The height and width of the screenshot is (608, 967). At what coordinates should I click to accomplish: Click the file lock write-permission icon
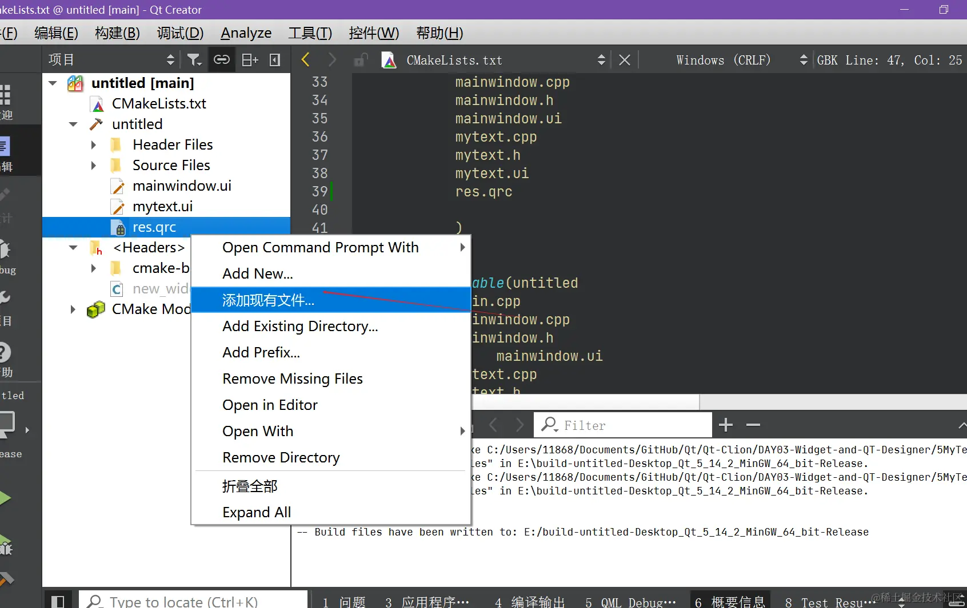pos(360,60)
